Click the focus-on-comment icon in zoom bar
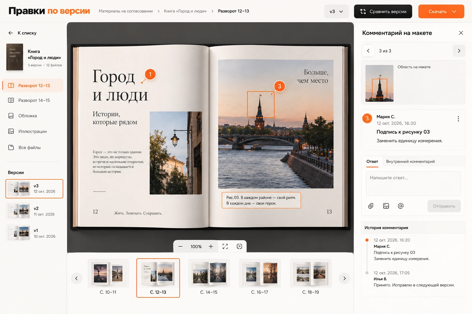 pyautogui.click(x=239, y=247)
